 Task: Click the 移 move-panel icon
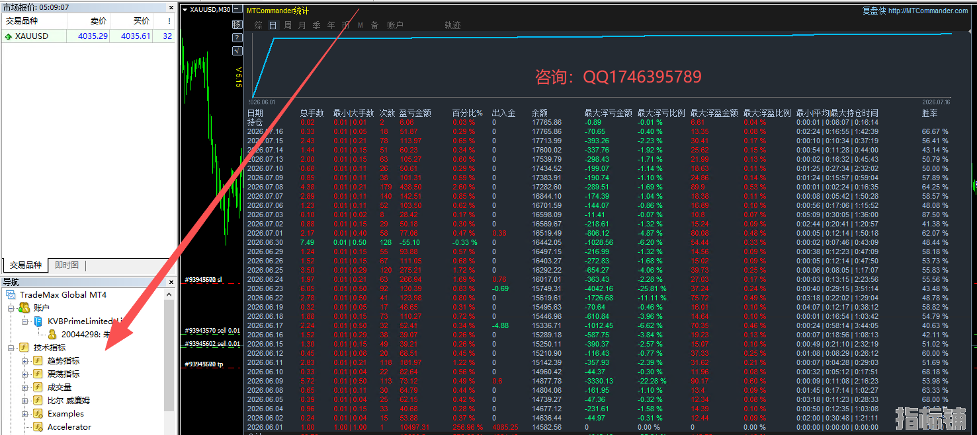tap(237, 24)
